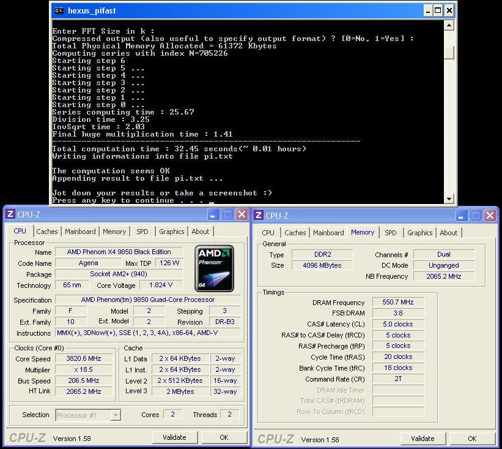The image size is (502, 449).
Task: Click the Instructions field value
Action: (148, 333)
